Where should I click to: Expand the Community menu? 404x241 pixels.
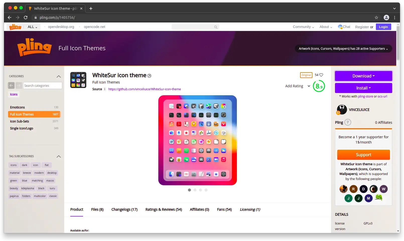point(303,27)
